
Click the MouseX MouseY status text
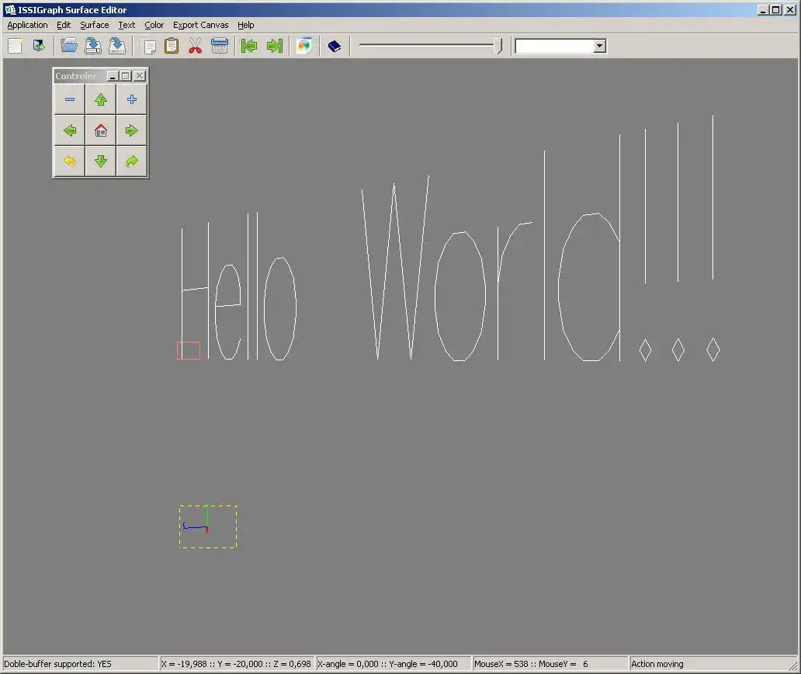531,664
